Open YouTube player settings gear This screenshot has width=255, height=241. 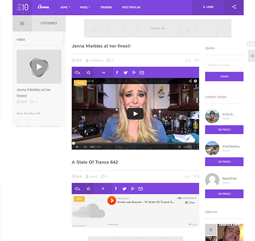tap(180, 147)
